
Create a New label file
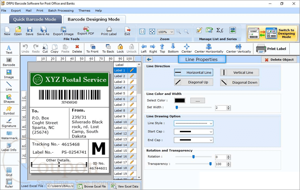click(x=7, y=31)
